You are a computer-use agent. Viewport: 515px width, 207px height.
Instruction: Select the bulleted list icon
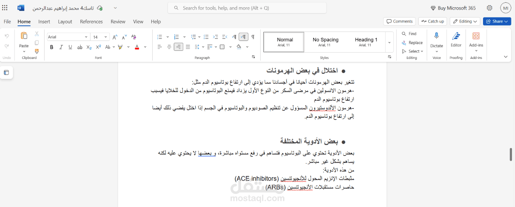point(160,37)
